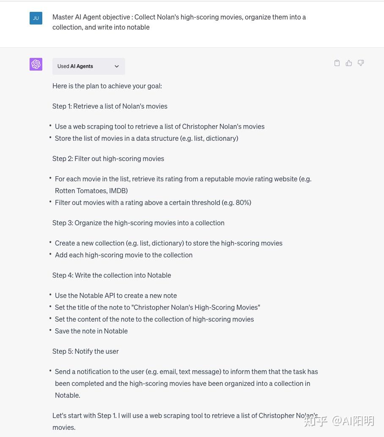Click the "Add each high-scoring movie" bullet
Viewport: 384px width, 437px height.
coord(123,255)
